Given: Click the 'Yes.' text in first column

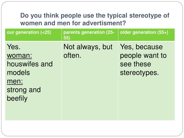Looking at the screenshot, I should (x=14, y=47).
